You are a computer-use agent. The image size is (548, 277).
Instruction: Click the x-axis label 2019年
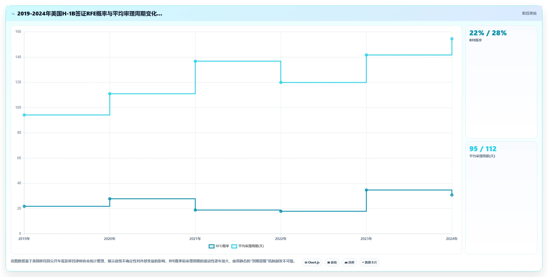coord(24,239)
